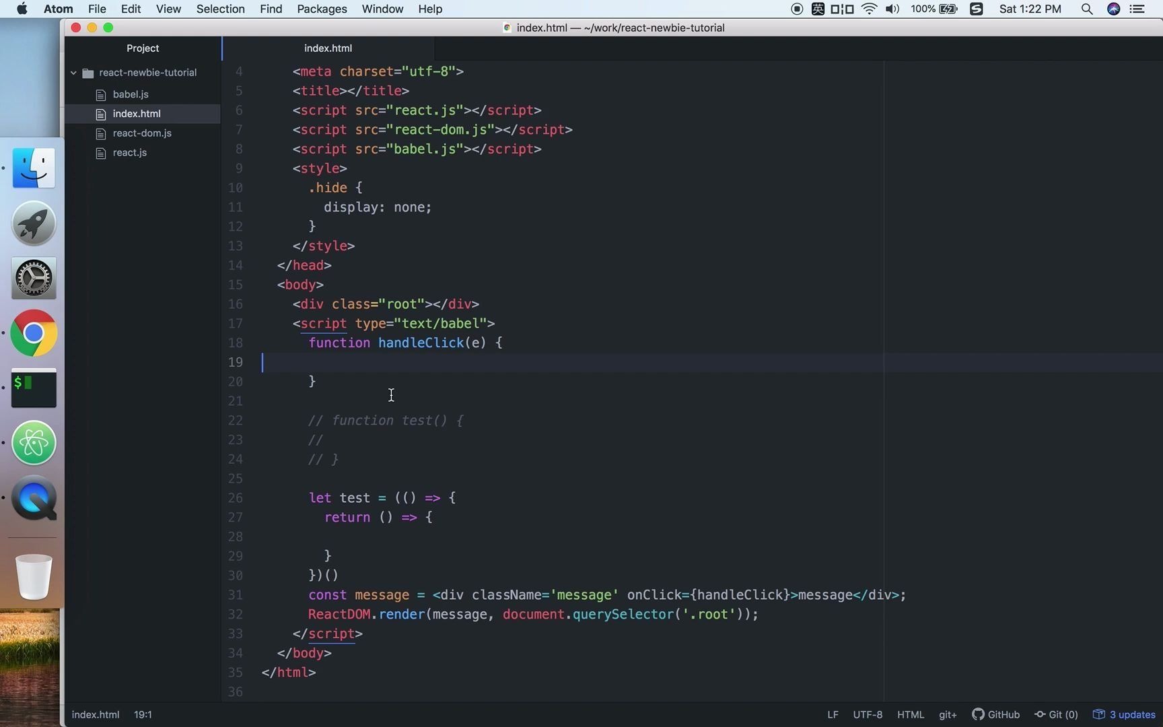Open Notification Center list icon
This screenshot has width=1163, height=727.
tap(1137, 9)
